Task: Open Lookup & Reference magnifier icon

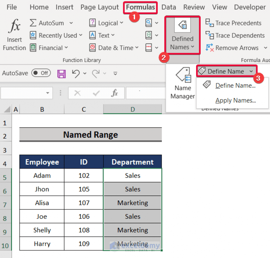Action: click(149, 23)
